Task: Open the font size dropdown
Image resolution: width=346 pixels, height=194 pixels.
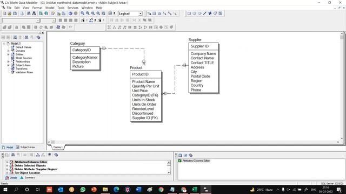Action: (54, 20)
